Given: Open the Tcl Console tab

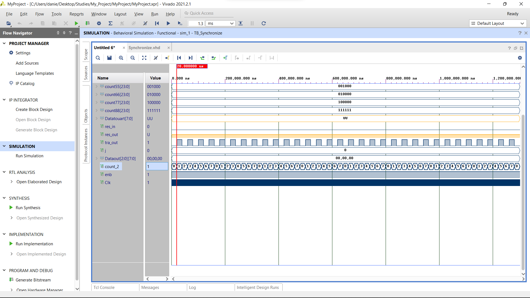Looking at the screenshot, I should (104, 288).
